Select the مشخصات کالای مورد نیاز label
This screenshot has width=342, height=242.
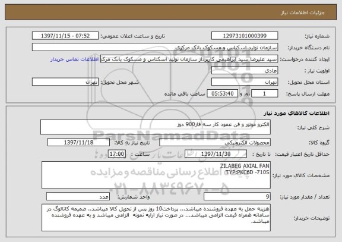click(x=301, y=175)
